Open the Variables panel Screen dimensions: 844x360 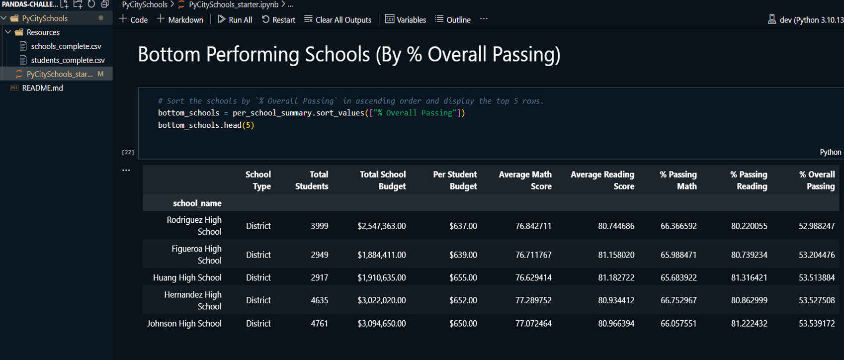pos(406,19)
